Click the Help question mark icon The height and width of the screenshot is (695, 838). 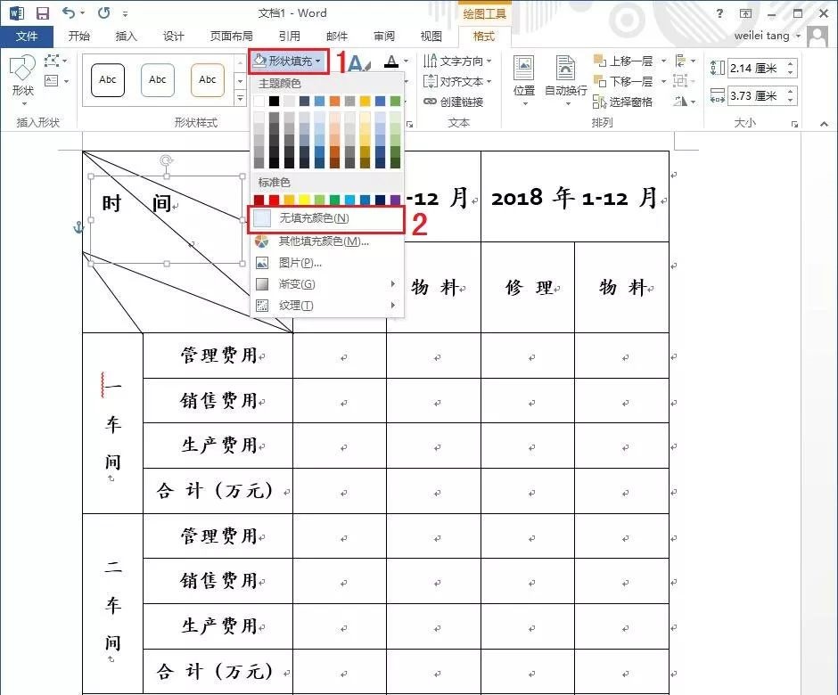click(x=719, y=12)
